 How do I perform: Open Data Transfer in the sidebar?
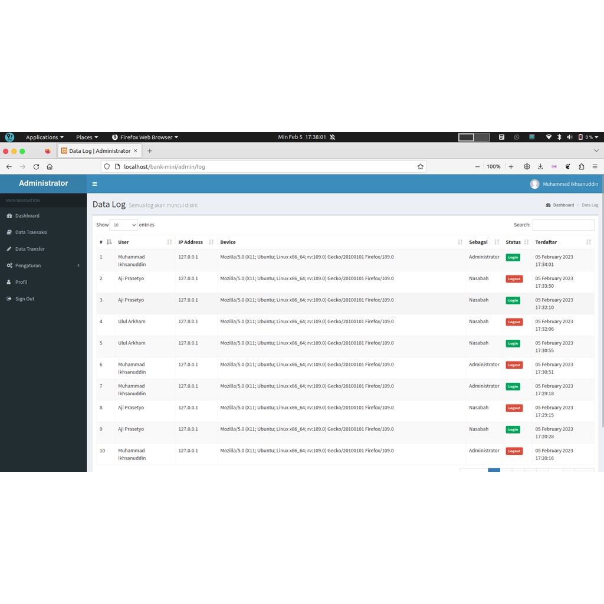point(43,249)
